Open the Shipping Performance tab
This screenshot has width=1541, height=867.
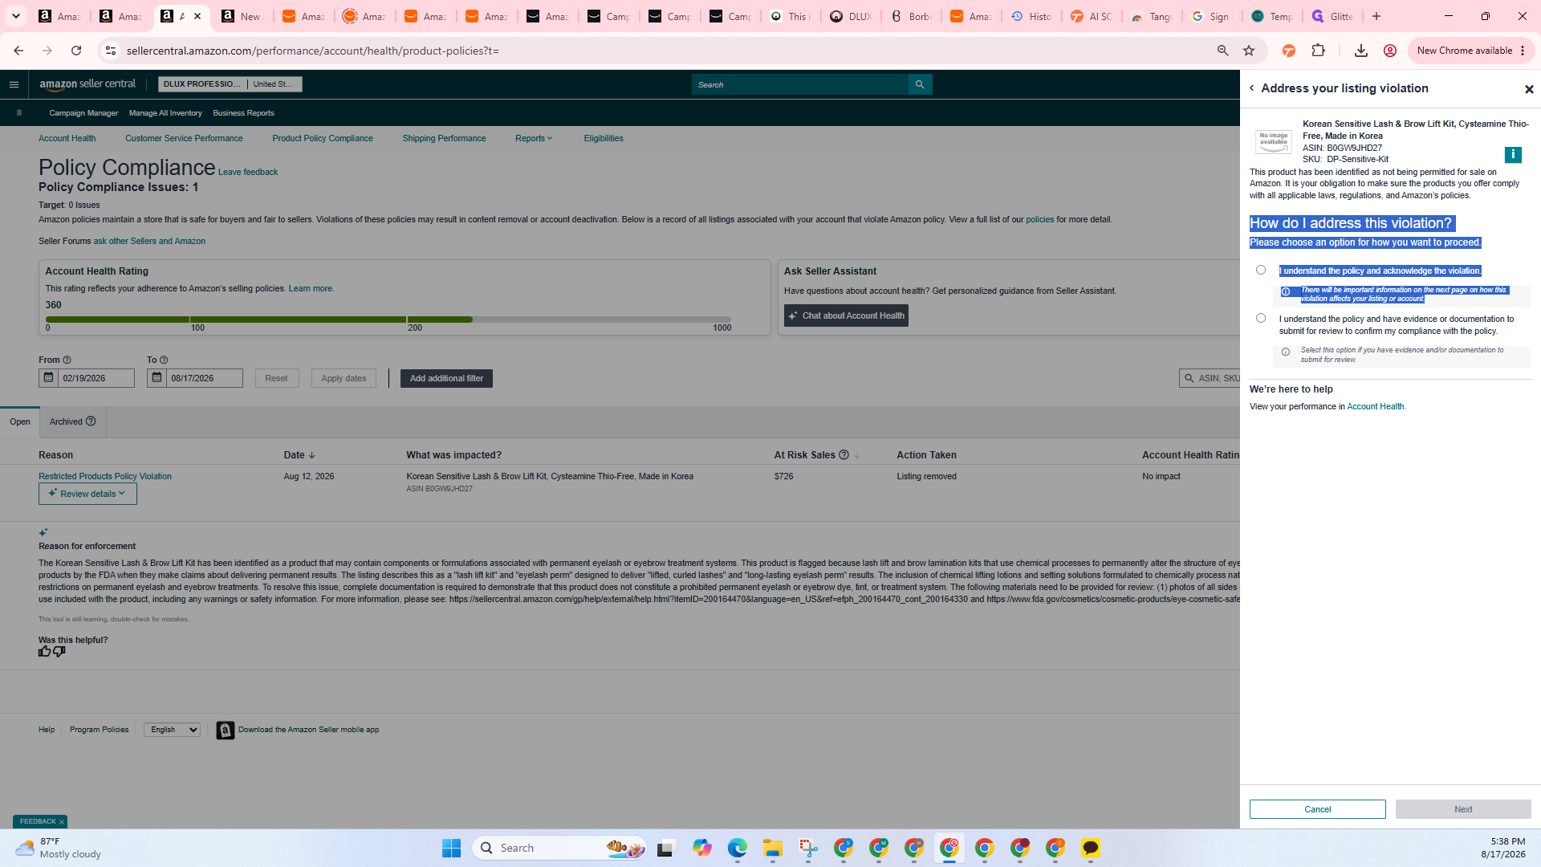(x=444, y=139)
